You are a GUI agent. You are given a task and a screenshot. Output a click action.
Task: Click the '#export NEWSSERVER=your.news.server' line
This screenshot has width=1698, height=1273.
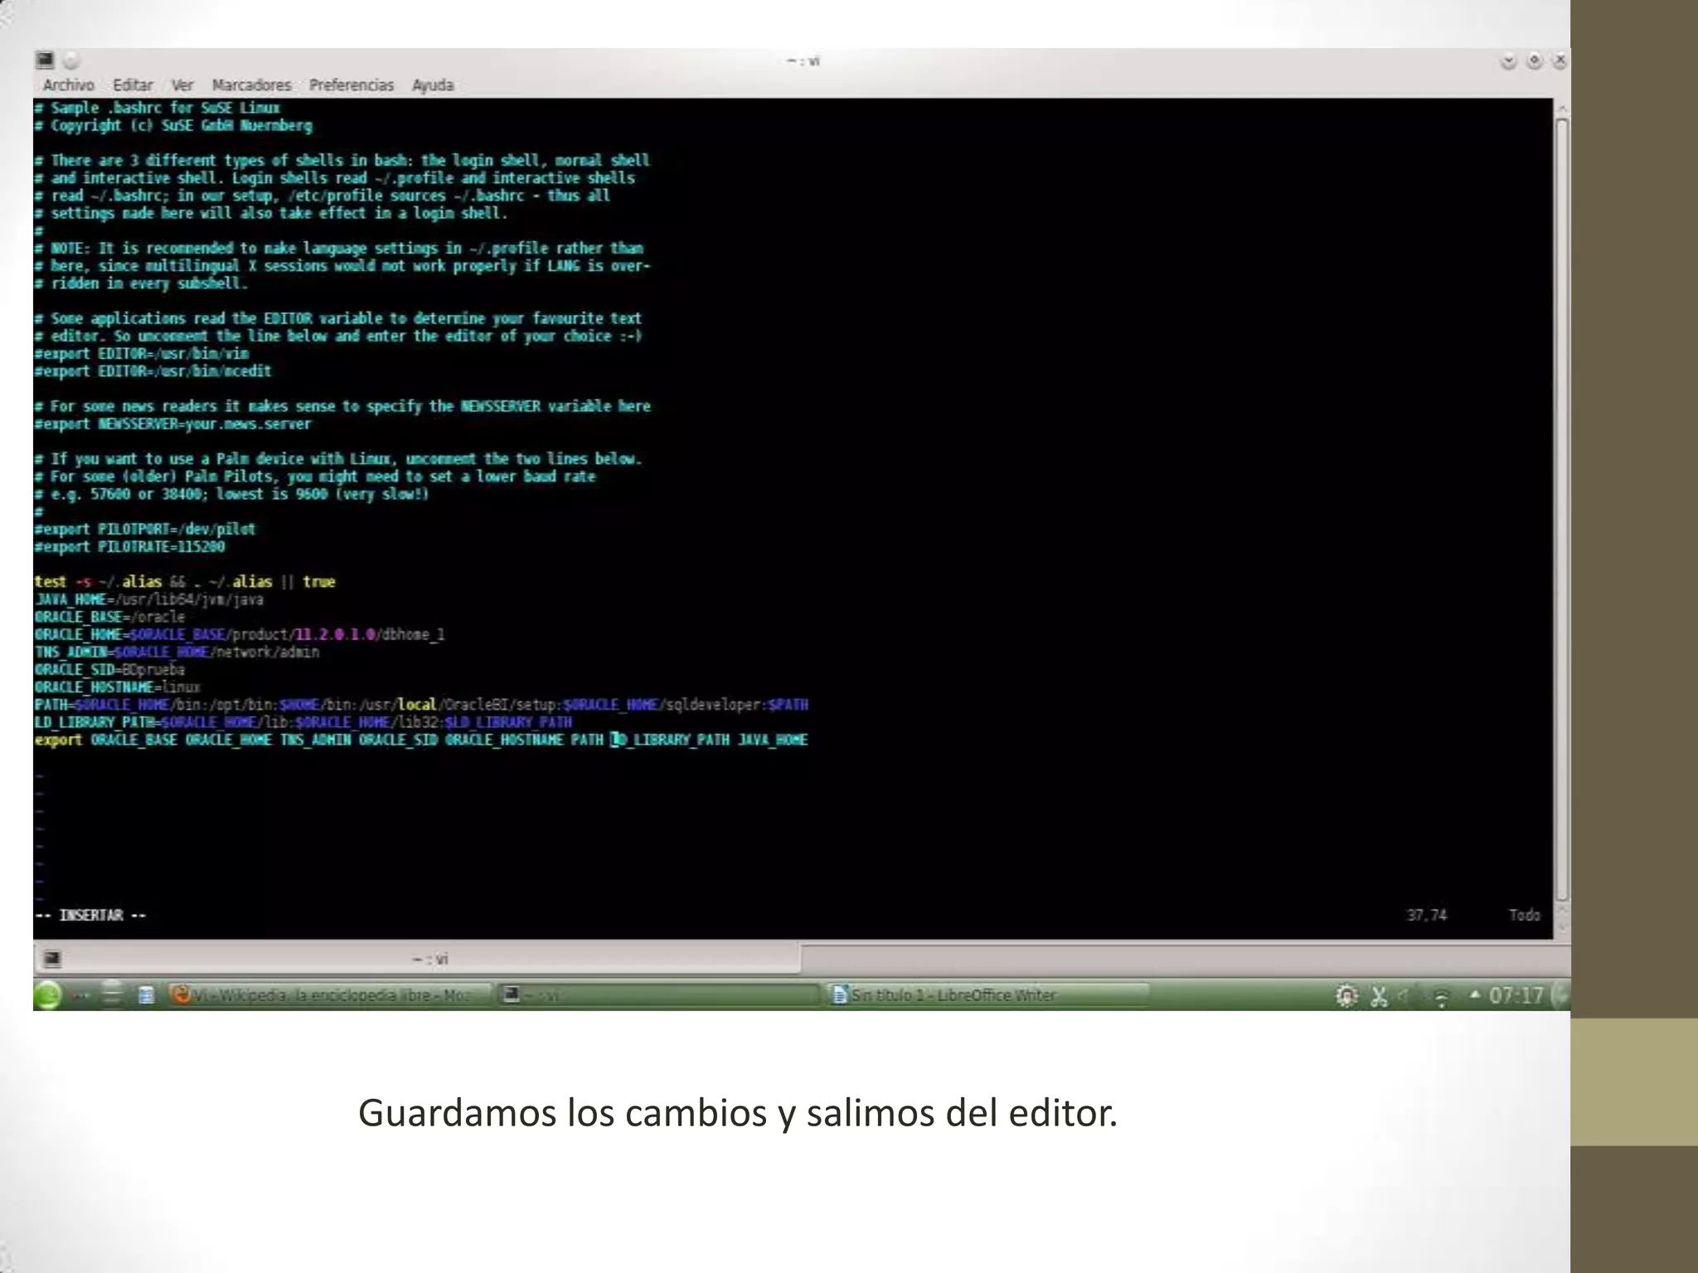pyautogui.click(x=173, y=424)
